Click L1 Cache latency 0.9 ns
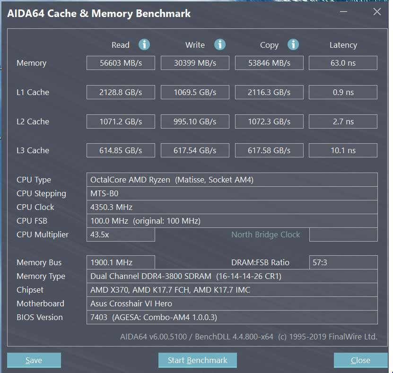 click(343, 92)
